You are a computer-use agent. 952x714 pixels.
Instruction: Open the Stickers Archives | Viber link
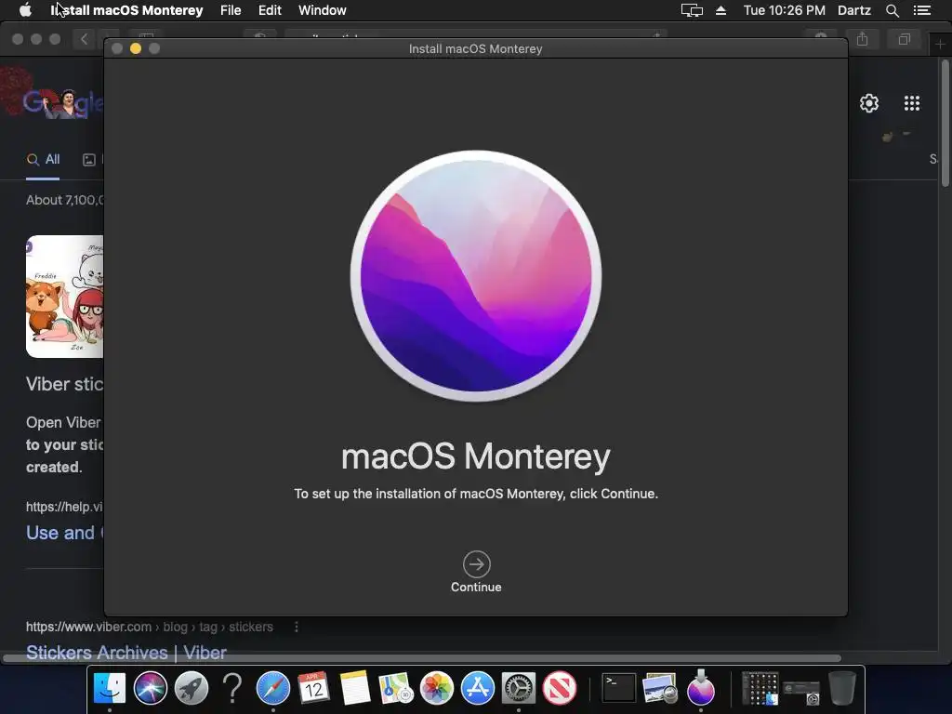pos(126,653)
